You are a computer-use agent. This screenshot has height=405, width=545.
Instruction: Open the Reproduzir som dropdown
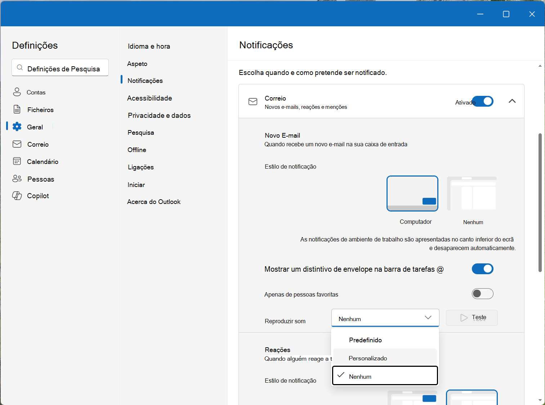(x=385, y=318)
